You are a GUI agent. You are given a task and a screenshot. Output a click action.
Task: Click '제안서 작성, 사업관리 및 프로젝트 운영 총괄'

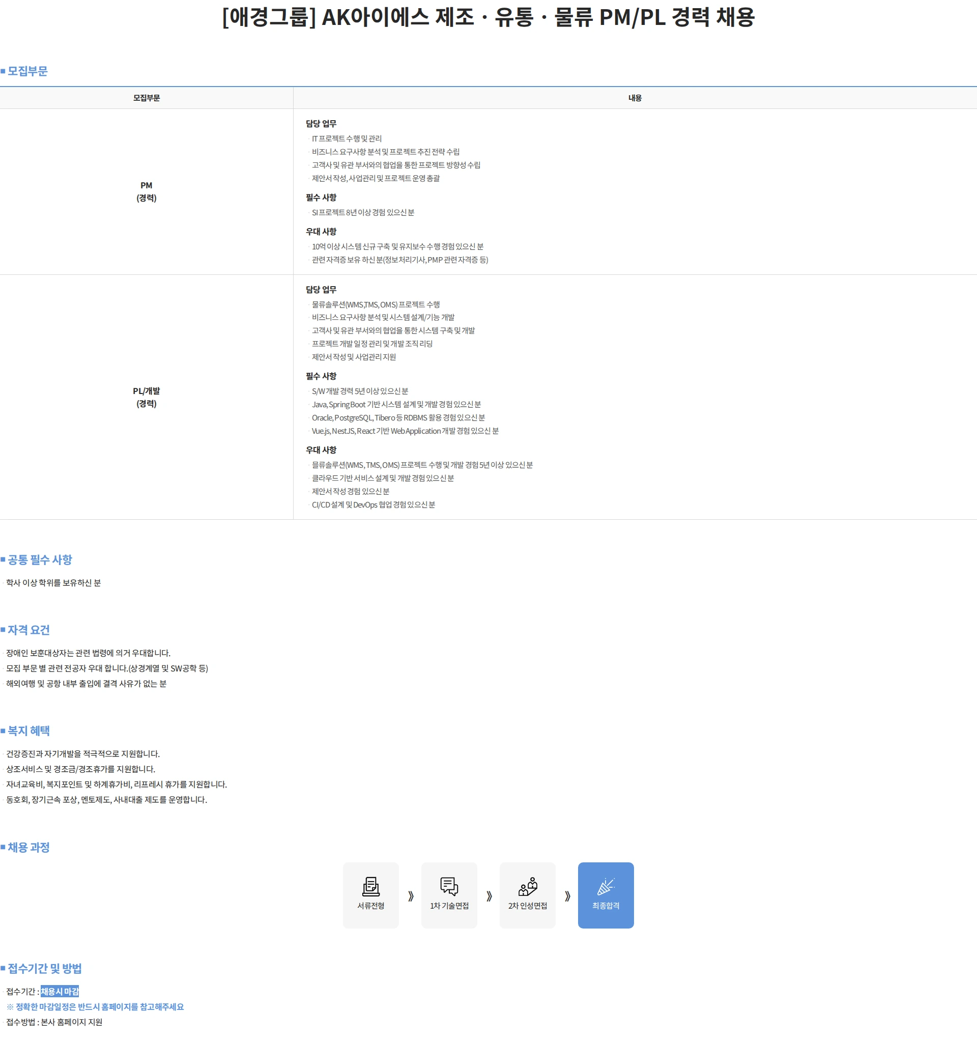click(x=376, y=178)
